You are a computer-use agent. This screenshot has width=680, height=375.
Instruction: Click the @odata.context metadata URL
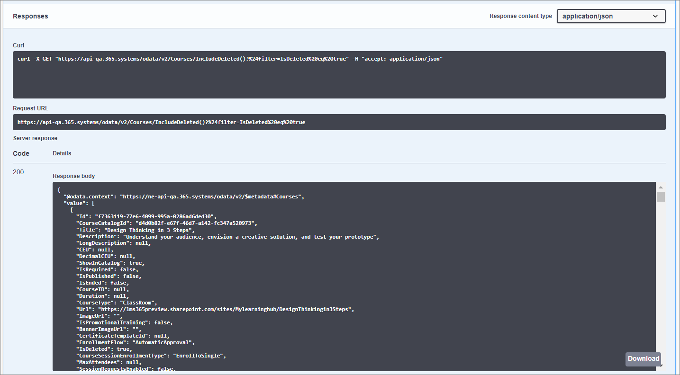(211, 196)
